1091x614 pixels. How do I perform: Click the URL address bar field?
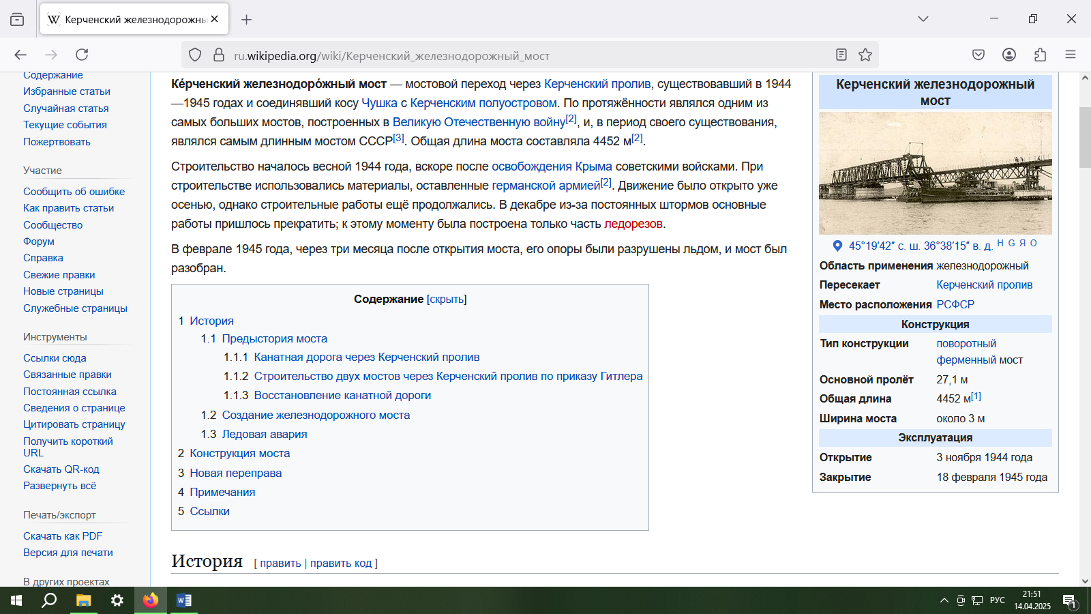click(x=518, y=56)
